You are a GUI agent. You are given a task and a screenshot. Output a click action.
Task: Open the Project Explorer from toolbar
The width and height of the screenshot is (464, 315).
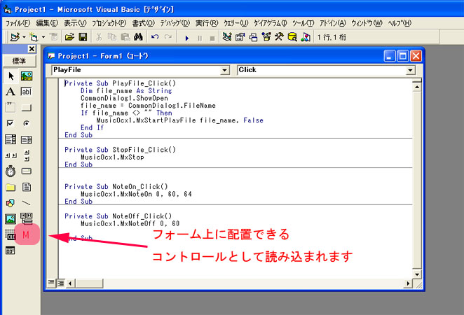pyautogui.click(x=227, y=37)
